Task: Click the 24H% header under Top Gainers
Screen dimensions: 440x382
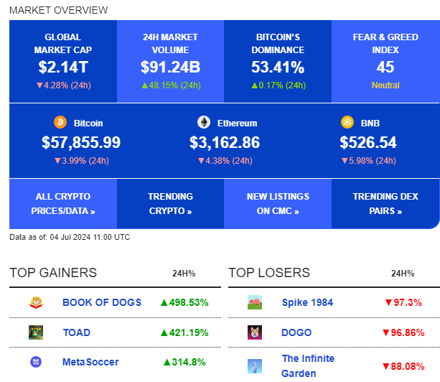Action: click(184, 274)
